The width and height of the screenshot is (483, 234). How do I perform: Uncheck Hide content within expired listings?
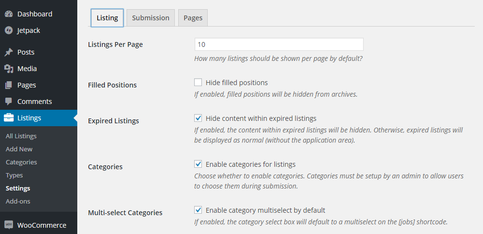click(x=198, y=118)
